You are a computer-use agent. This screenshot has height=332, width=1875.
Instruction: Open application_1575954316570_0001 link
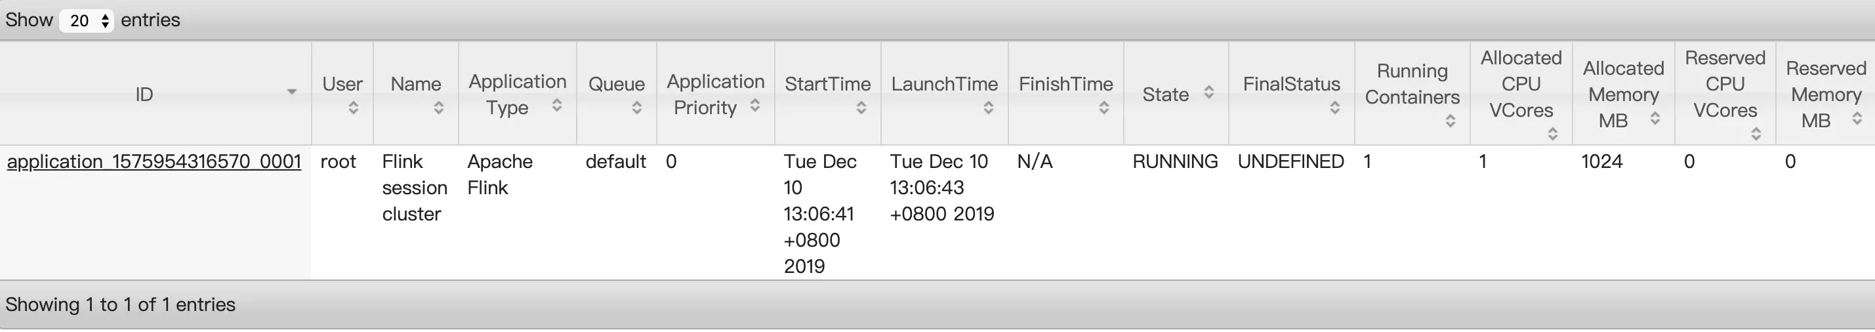(154, 161)
